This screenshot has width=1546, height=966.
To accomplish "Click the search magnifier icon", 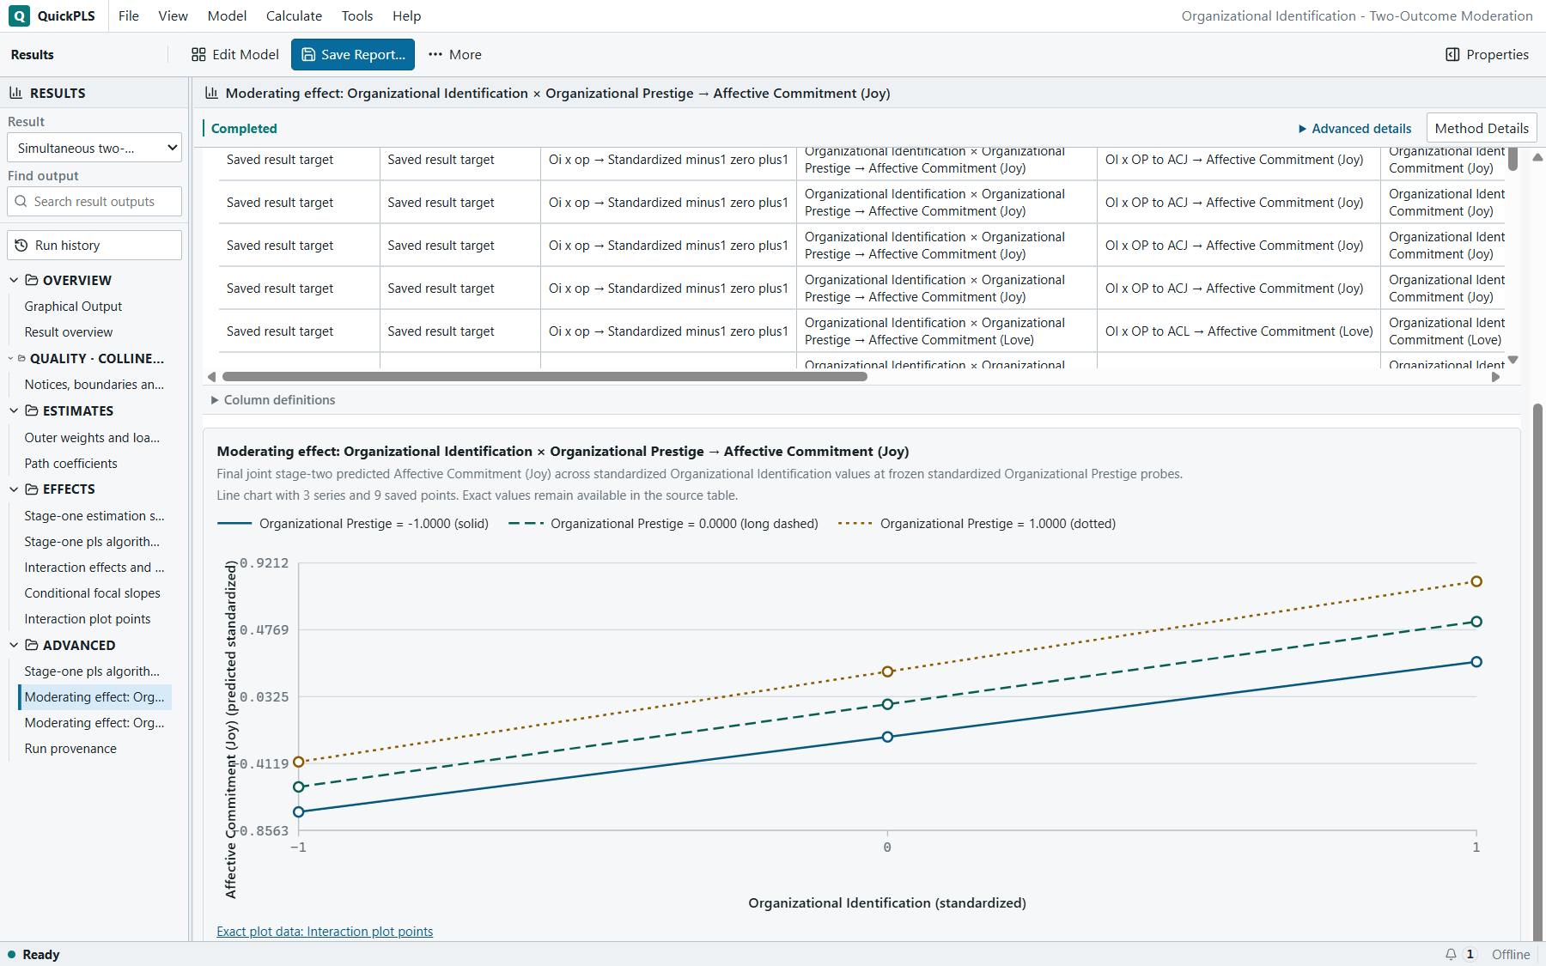I will pos(21,201).
